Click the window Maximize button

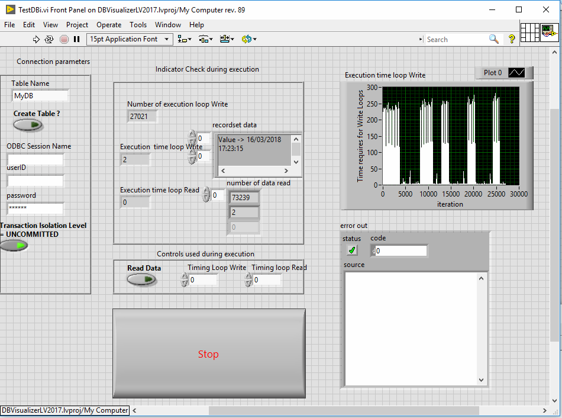click(x=519, y=9)
